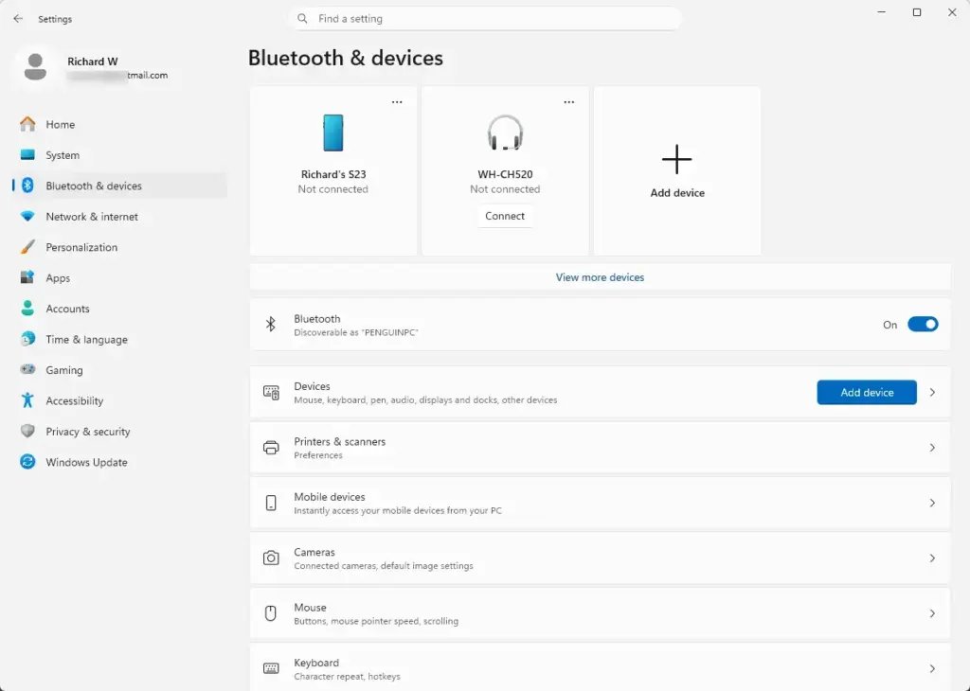This screenshot has width=970, height=691.
Task: Click the WH-CH520 headphones icon
Action: (505, 133)
